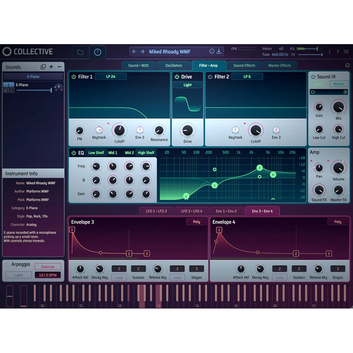Screen dimensions: 353x353
Task: Switch to LFO 1 • LFO 2 tab
Action: (156, 211)
